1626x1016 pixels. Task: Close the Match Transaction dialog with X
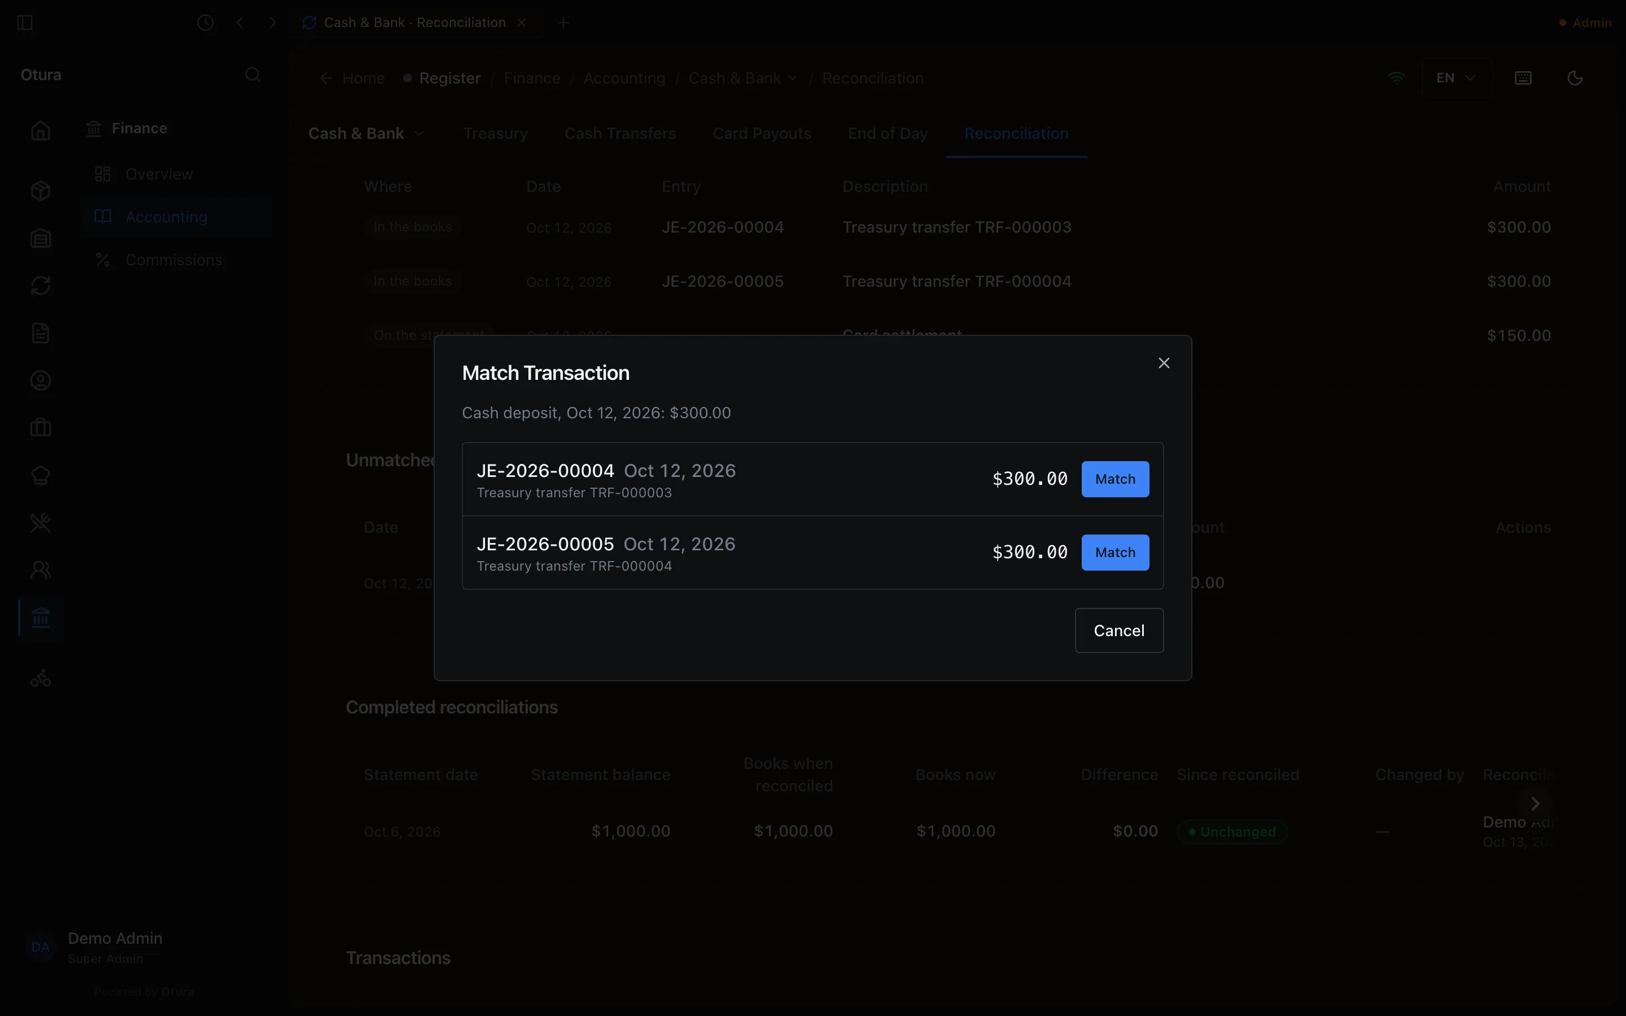(1164, 363)
